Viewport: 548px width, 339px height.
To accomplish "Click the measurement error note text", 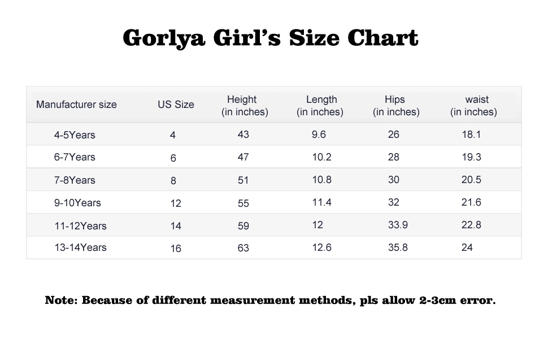I will (x=271, y=300).
